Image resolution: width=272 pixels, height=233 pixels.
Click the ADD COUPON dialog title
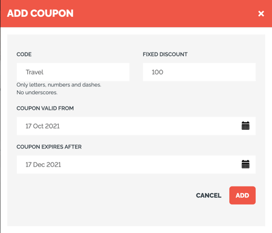[x=40, y=13]
